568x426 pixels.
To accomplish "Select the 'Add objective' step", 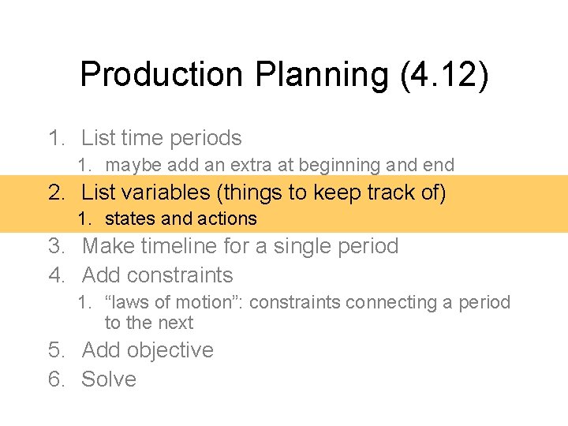I will (148, 350).
